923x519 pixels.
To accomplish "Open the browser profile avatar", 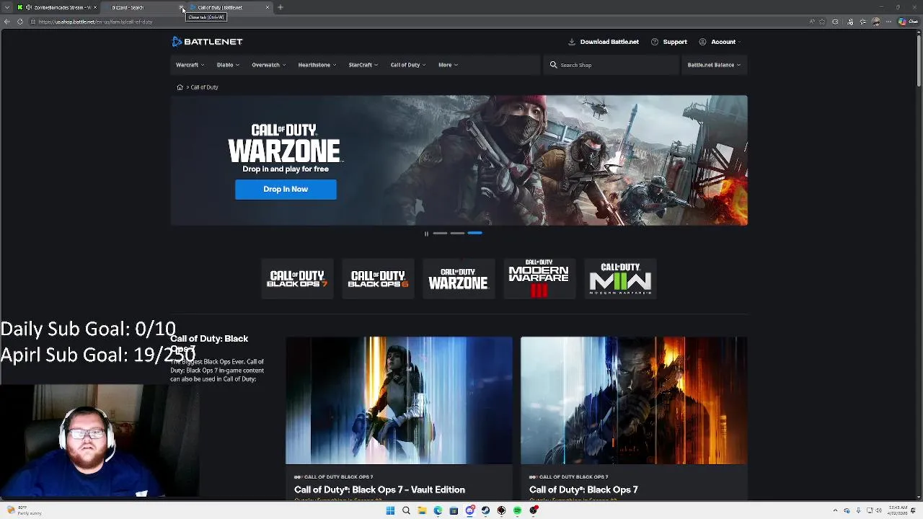I will coord(876,22).
